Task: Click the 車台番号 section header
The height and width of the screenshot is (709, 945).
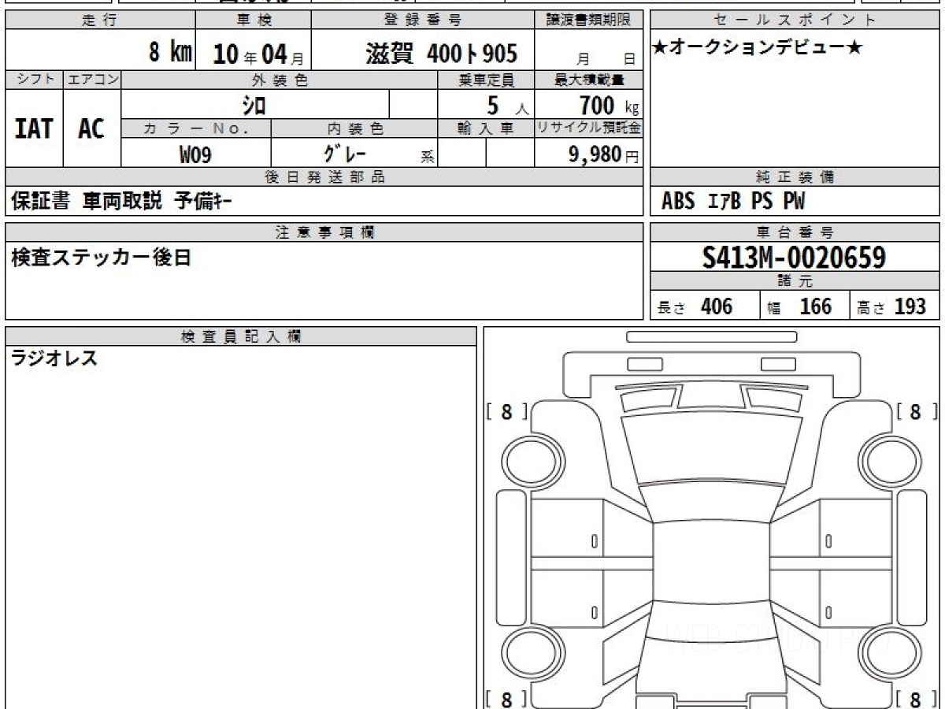Action: tap(795, 232)
